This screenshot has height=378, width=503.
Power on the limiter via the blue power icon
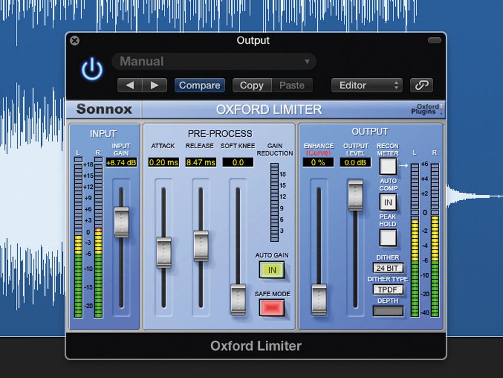coord(92,68)
